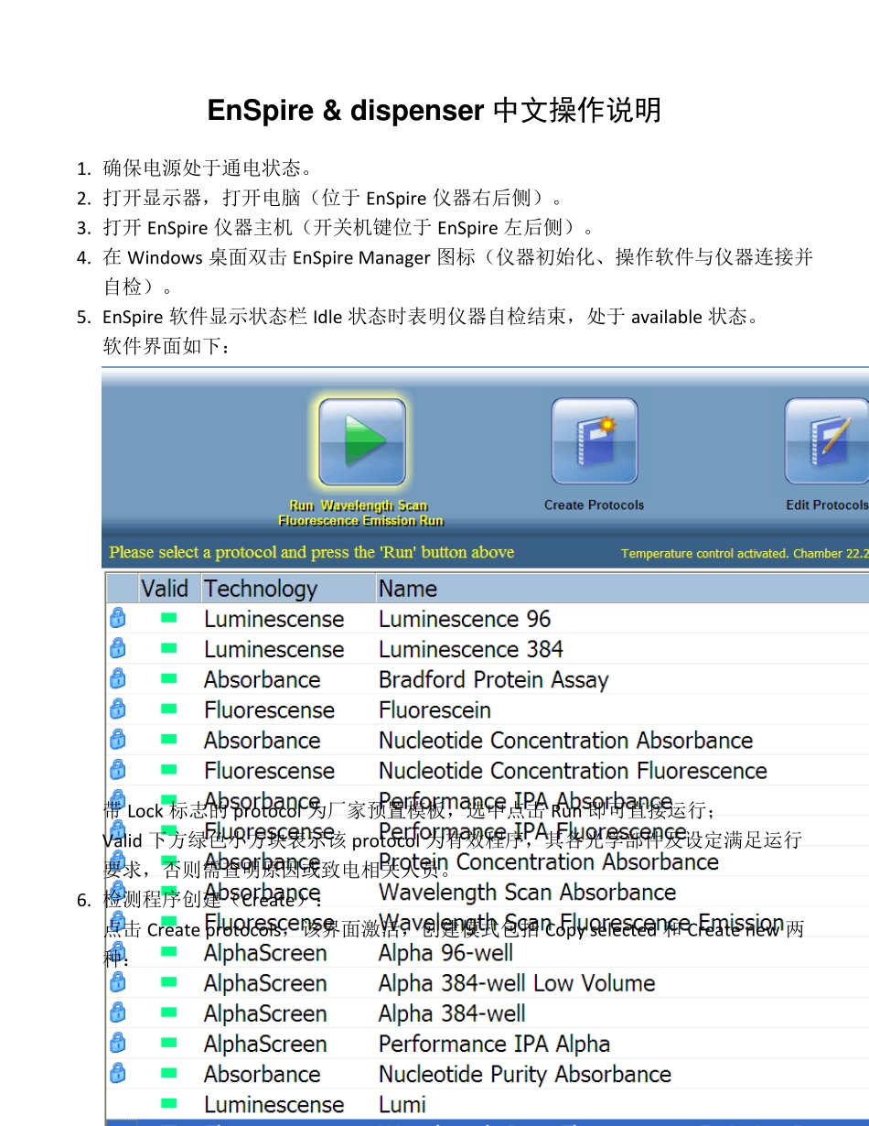The width and height of the screenshot is (869, 1126).
Task: Click the lock icon for Luminescence 96
Action: [118, 619]
